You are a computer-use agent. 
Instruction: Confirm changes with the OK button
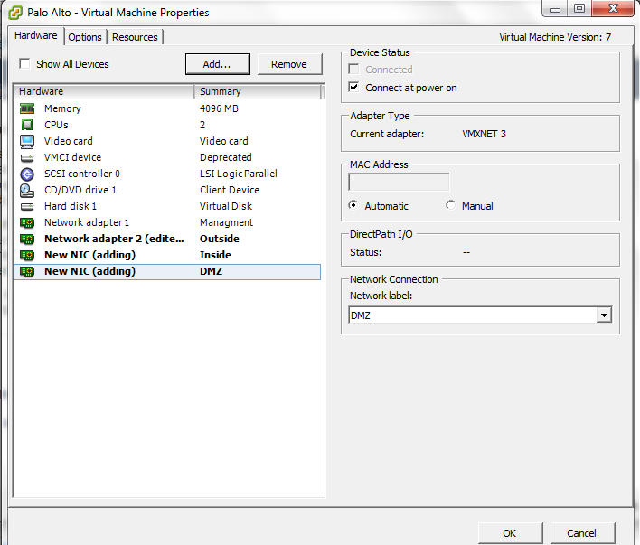[x=510, y=533]
